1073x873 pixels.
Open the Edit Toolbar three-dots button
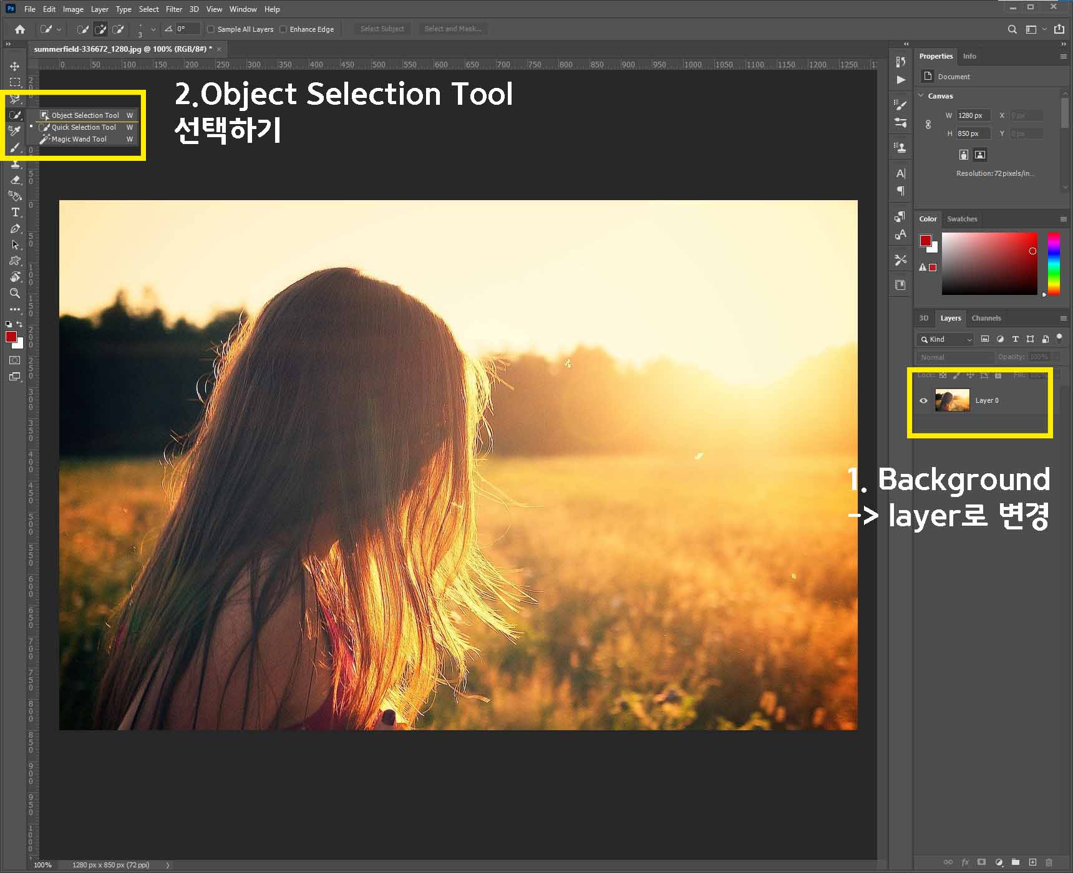(15, 309)
